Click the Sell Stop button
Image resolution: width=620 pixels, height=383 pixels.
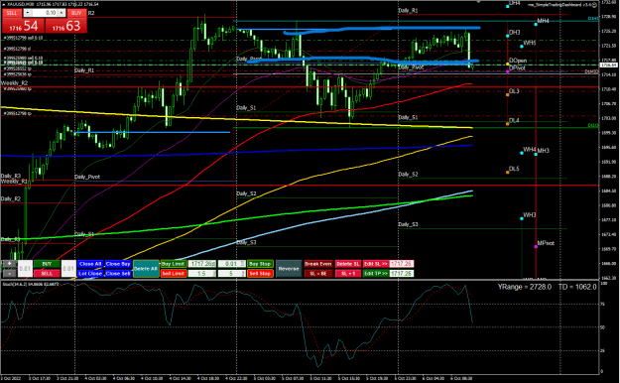pos(260,274)
